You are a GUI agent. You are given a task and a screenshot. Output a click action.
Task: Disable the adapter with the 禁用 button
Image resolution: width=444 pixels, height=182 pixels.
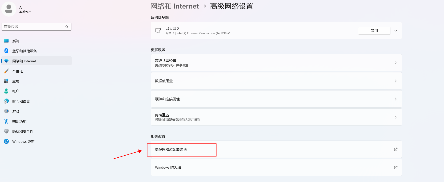(x=374, y=31)
